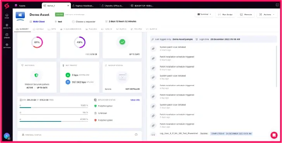Open the Alerts tab
This screenshot has width=282, height=143.
[x=121, y=29]
